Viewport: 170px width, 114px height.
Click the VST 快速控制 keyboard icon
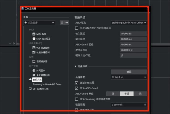click(34, 48)
